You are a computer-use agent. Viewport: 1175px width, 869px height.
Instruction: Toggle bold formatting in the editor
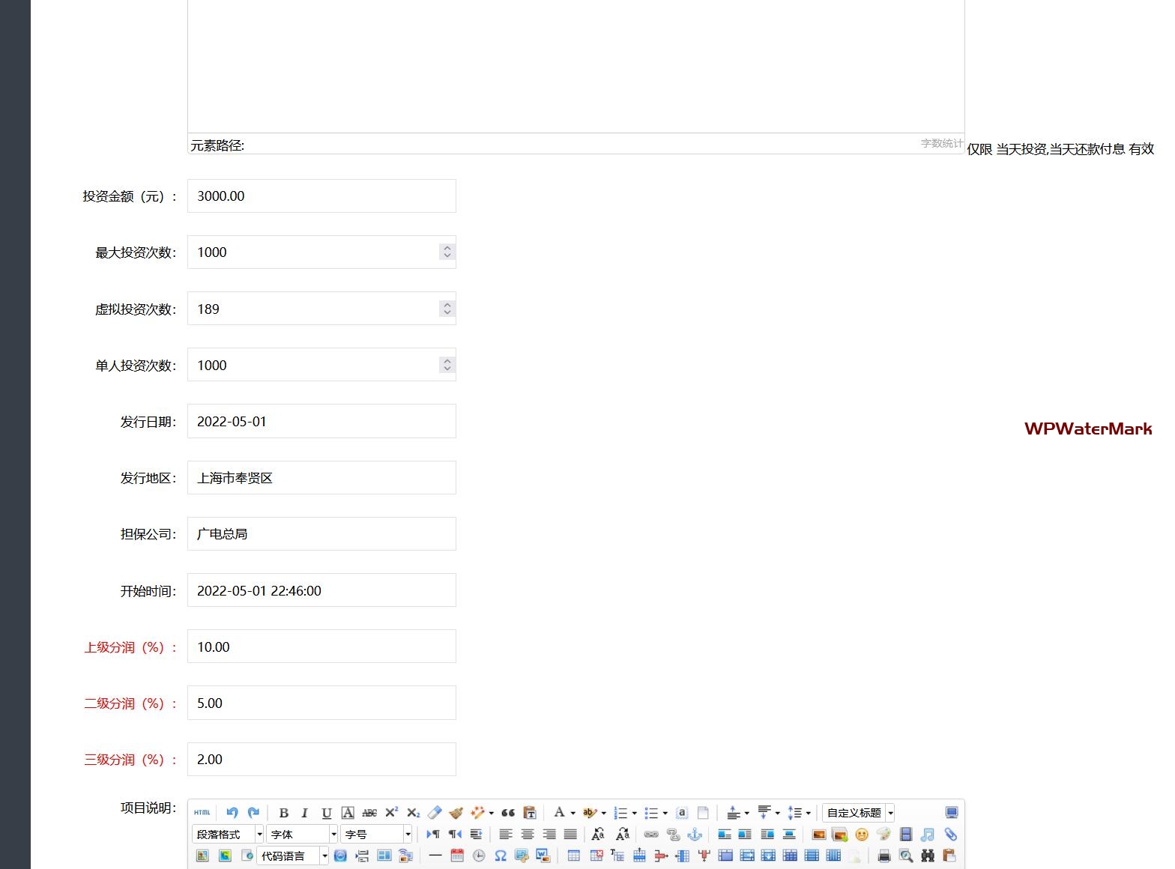pos(283,813)
